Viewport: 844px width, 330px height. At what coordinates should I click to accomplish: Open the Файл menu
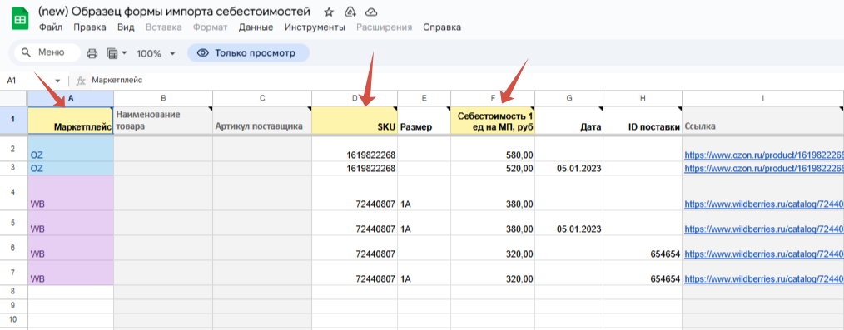[51, 27]
